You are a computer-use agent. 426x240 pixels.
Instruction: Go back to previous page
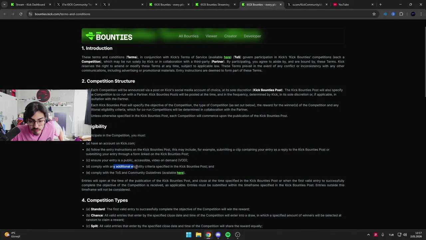click(x=5, y=14)
